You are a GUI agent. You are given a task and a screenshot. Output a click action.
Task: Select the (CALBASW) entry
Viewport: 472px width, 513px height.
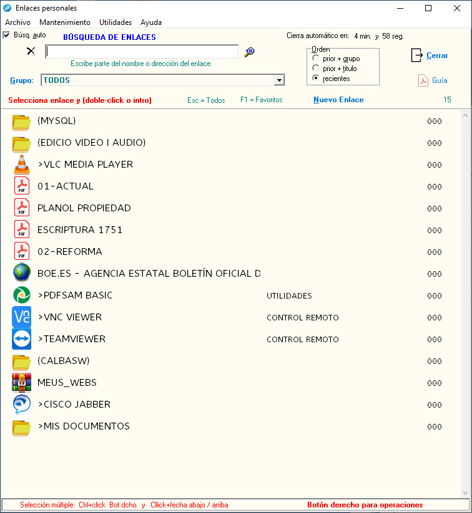point(63,360)
